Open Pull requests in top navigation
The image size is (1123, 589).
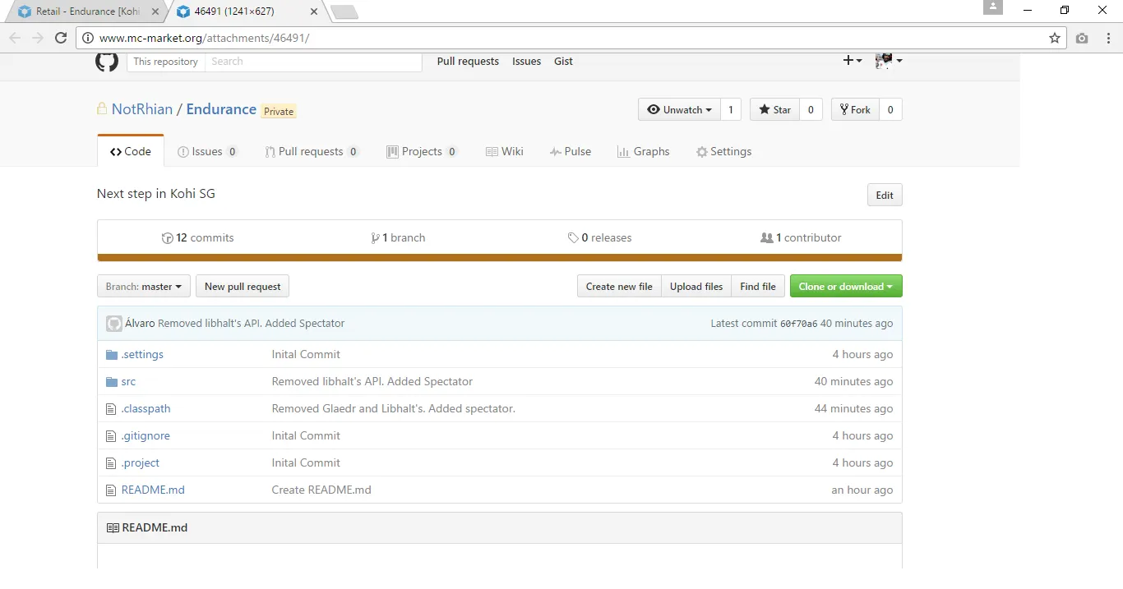[x=468, y=62]
